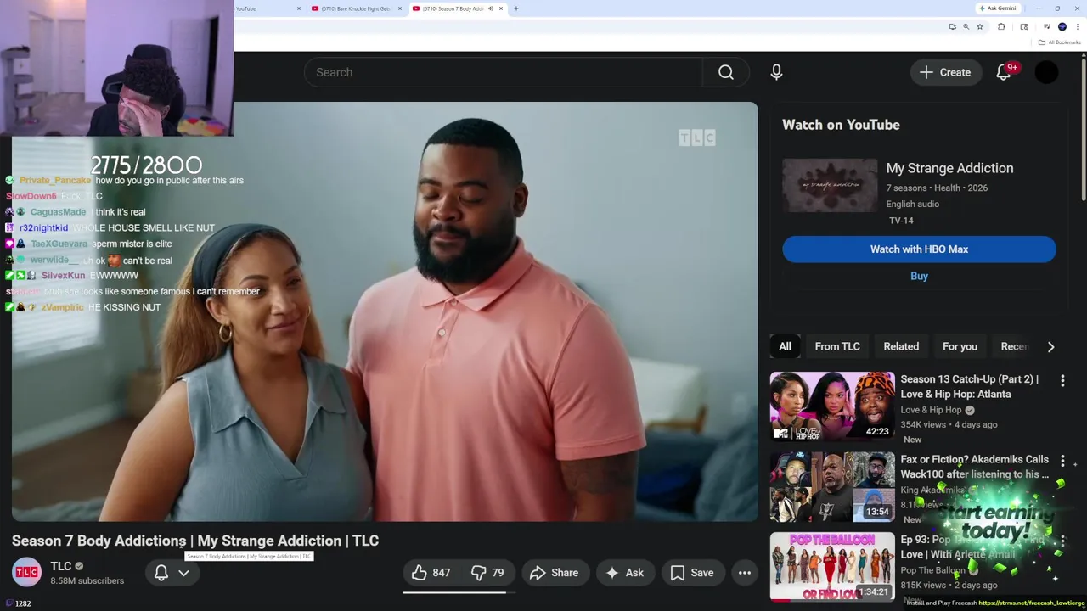This screenshot has height=611, width=1087.
Task: Open options for Love & Hip Hop video
Action: (x=1062, y=381)
